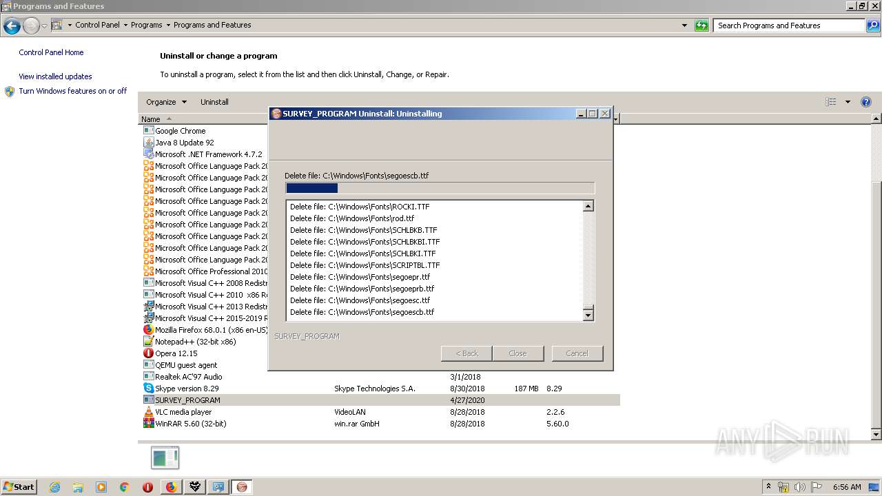
Task: Click the Google Chrome program icon
Action: pyautogui.click(x=148, y=131)
